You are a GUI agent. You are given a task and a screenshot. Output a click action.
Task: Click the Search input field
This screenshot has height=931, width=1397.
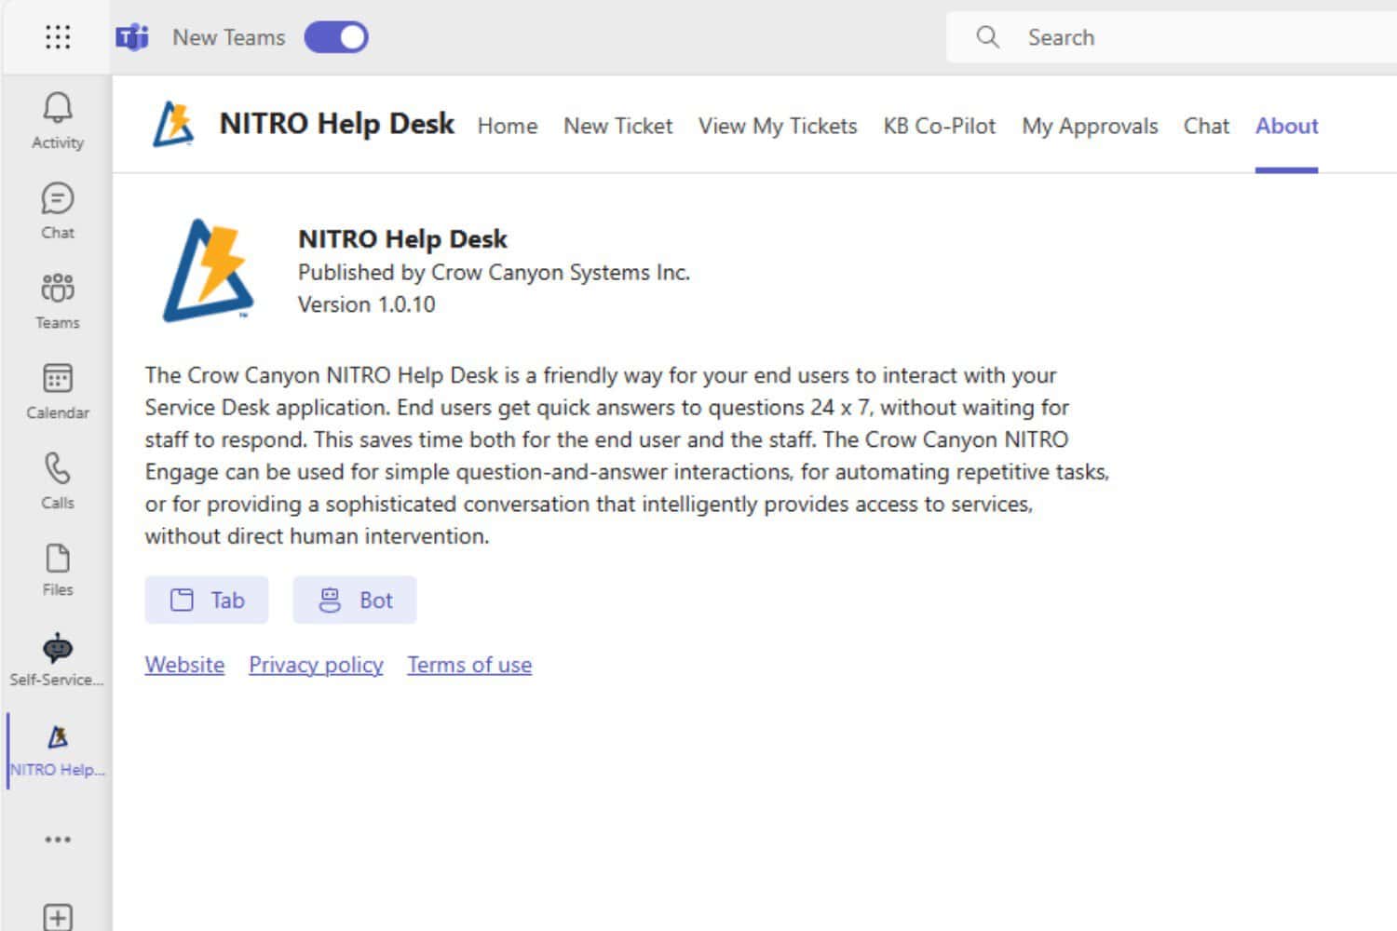pos(1172,37)
